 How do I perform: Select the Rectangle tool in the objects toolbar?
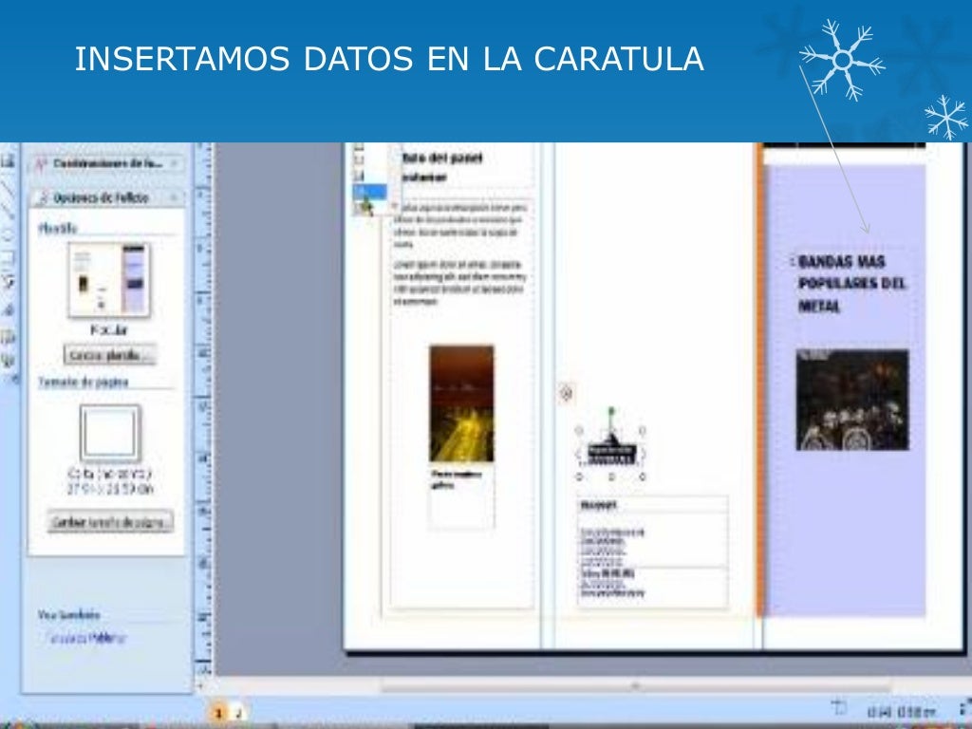7,257
